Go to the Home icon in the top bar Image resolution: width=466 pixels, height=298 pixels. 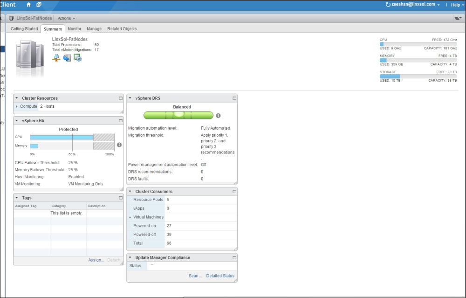(x=28, y=5)
